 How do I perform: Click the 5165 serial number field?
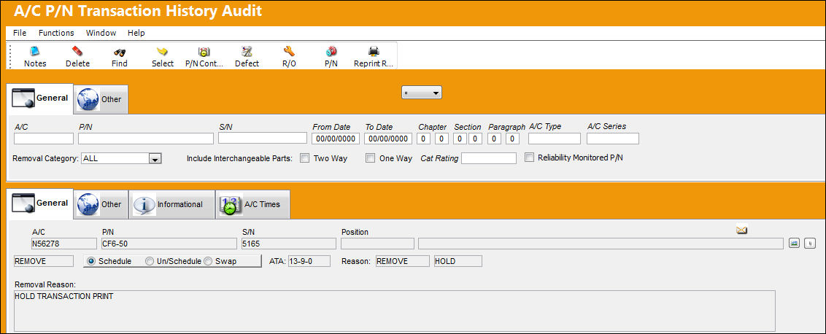288,244
